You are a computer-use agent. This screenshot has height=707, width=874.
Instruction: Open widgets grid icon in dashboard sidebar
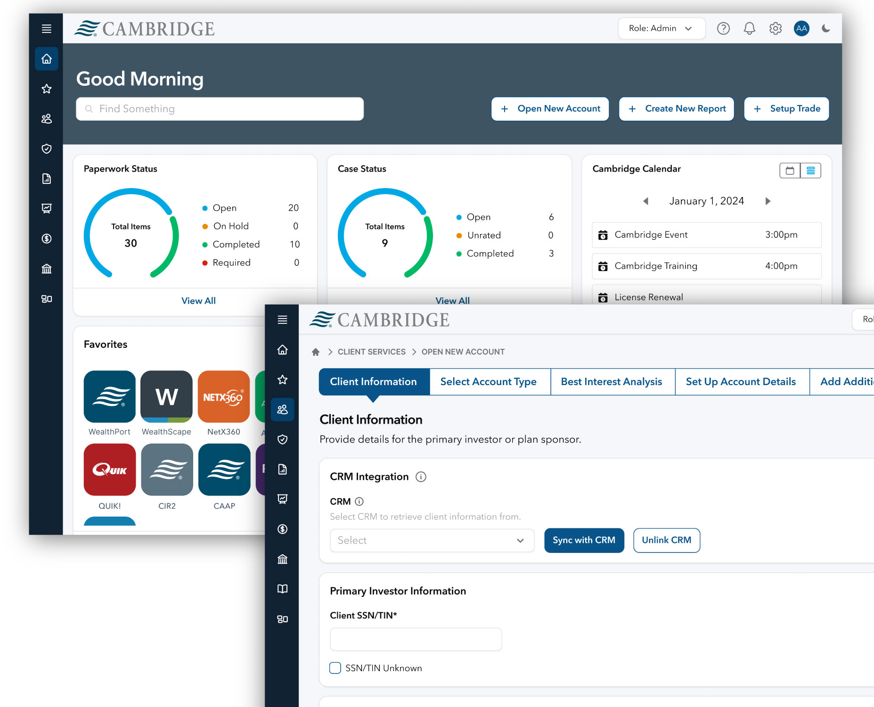tap(46, 299)
